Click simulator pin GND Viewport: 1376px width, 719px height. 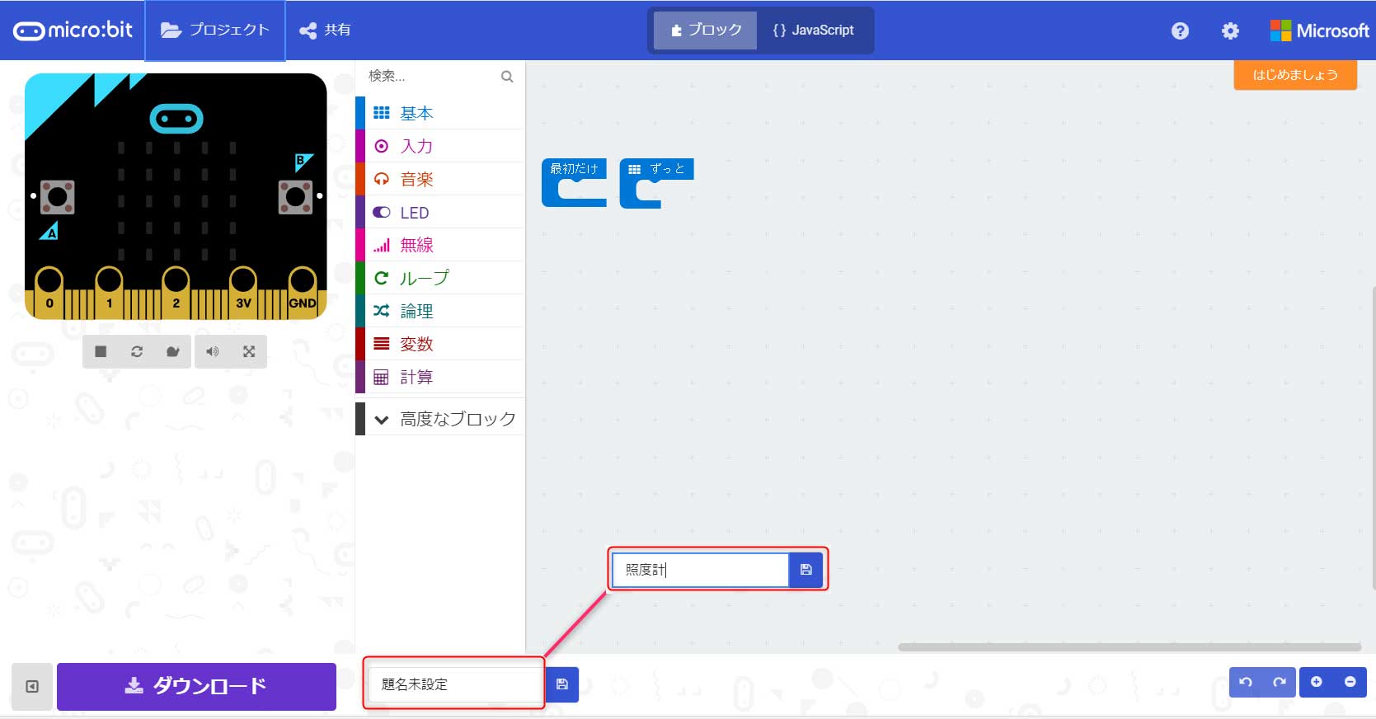click(303, 291)
